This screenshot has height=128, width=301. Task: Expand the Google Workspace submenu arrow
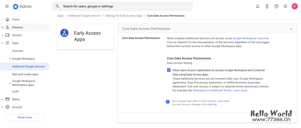[10, 59]
